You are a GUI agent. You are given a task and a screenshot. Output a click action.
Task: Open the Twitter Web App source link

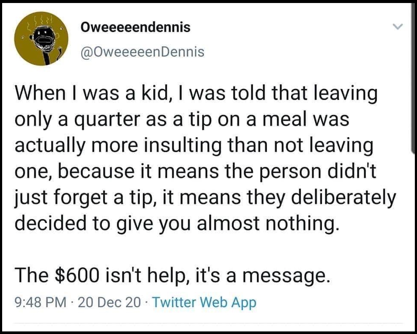(204, 303)
